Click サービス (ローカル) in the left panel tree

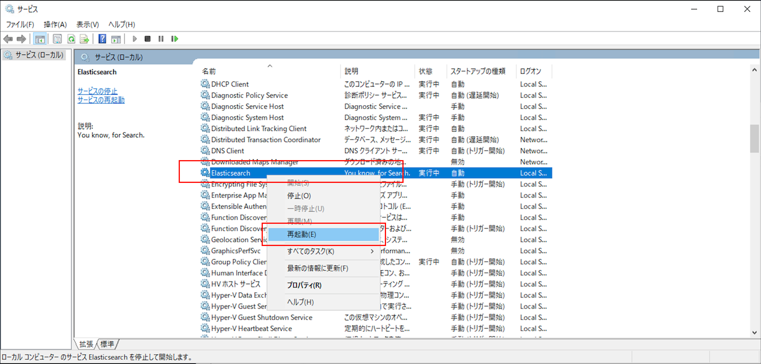tap(32, 54)
